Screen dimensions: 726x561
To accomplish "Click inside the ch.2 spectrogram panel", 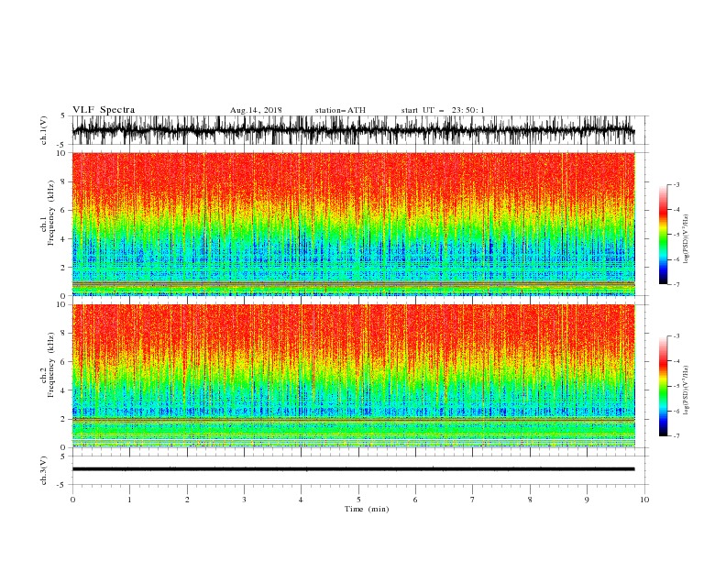I will 353,376.
